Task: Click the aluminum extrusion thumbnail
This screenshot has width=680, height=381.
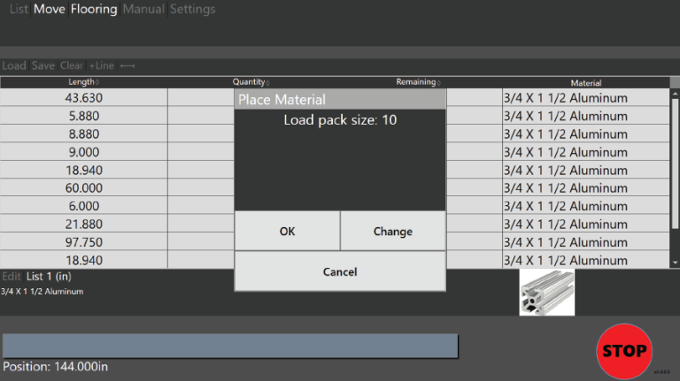Action: (547, 293)
